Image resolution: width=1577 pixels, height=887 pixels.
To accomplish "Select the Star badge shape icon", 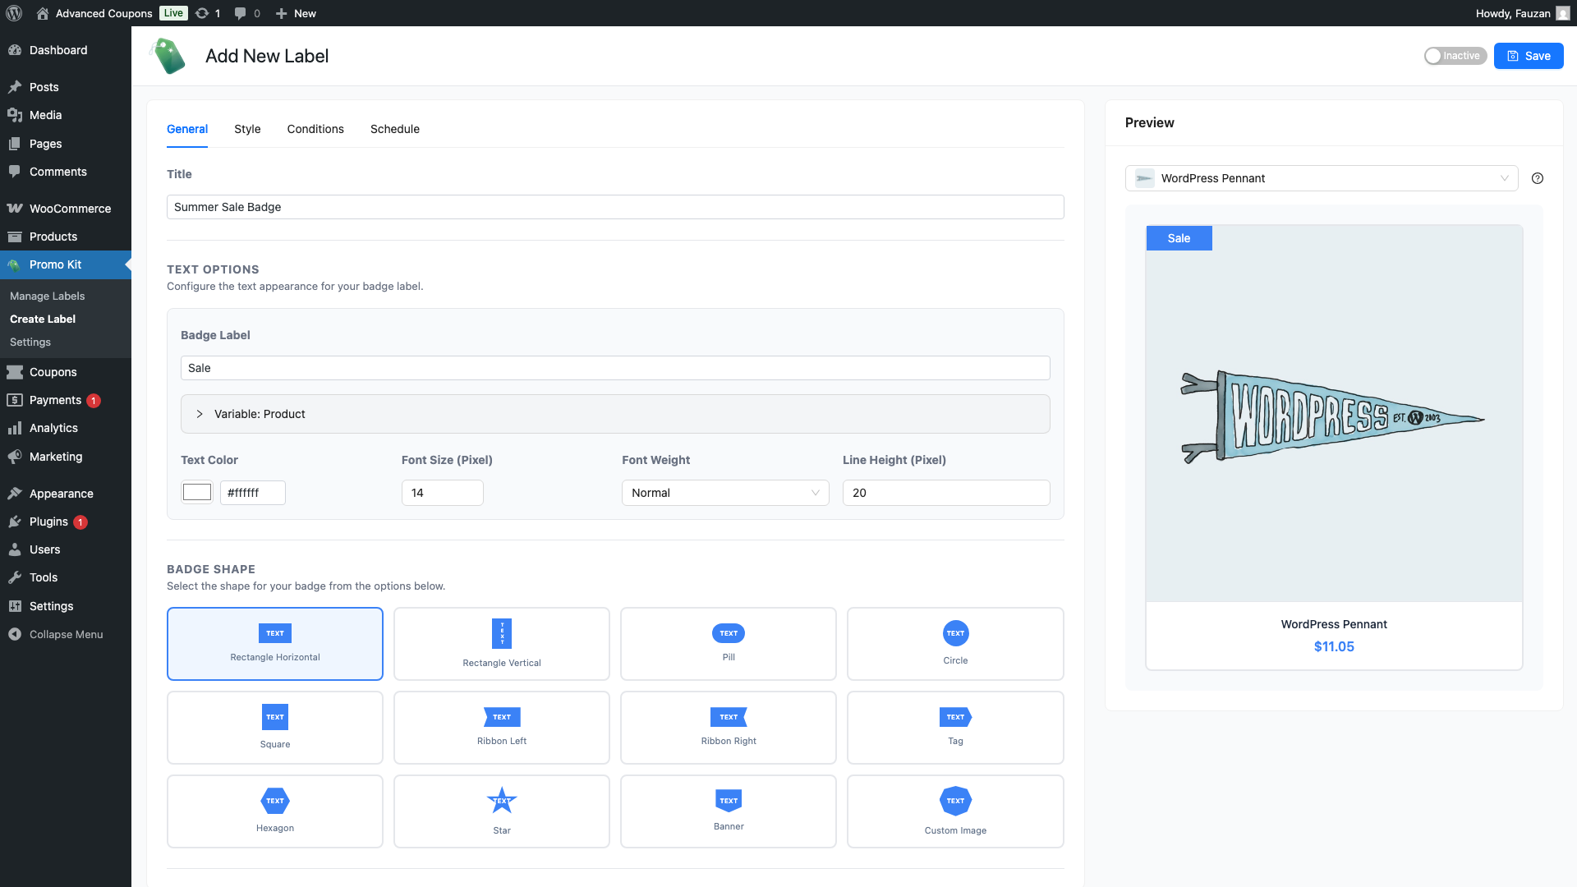I will (x=502, y=800).
